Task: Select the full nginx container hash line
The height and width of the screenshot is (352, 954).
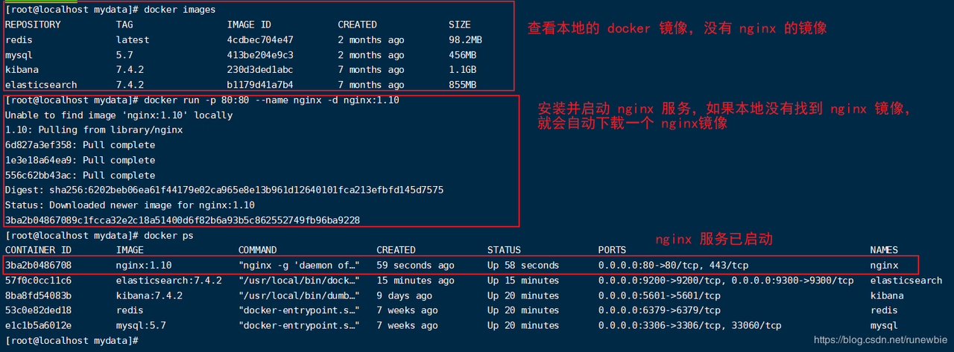Action: (183, 220)
